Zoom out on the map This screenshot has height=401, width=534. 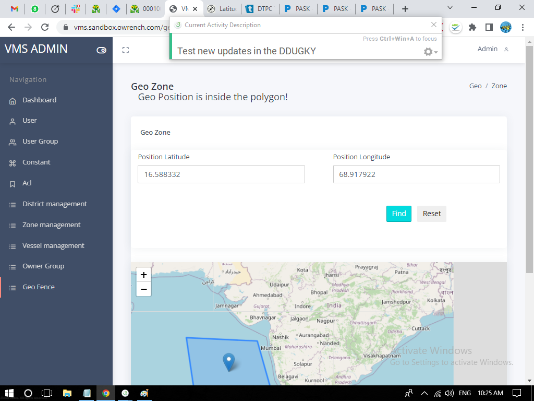[143, 289]
